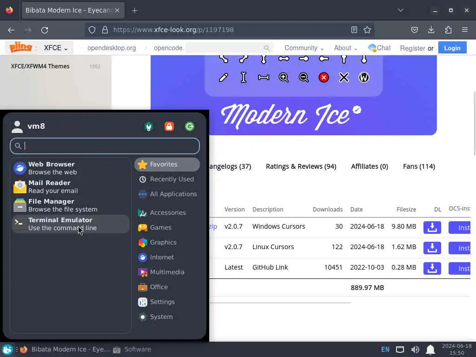476x357 pixels.
Task: Download Linux Cursors file via DL icon
Action: tap(432, 248)
